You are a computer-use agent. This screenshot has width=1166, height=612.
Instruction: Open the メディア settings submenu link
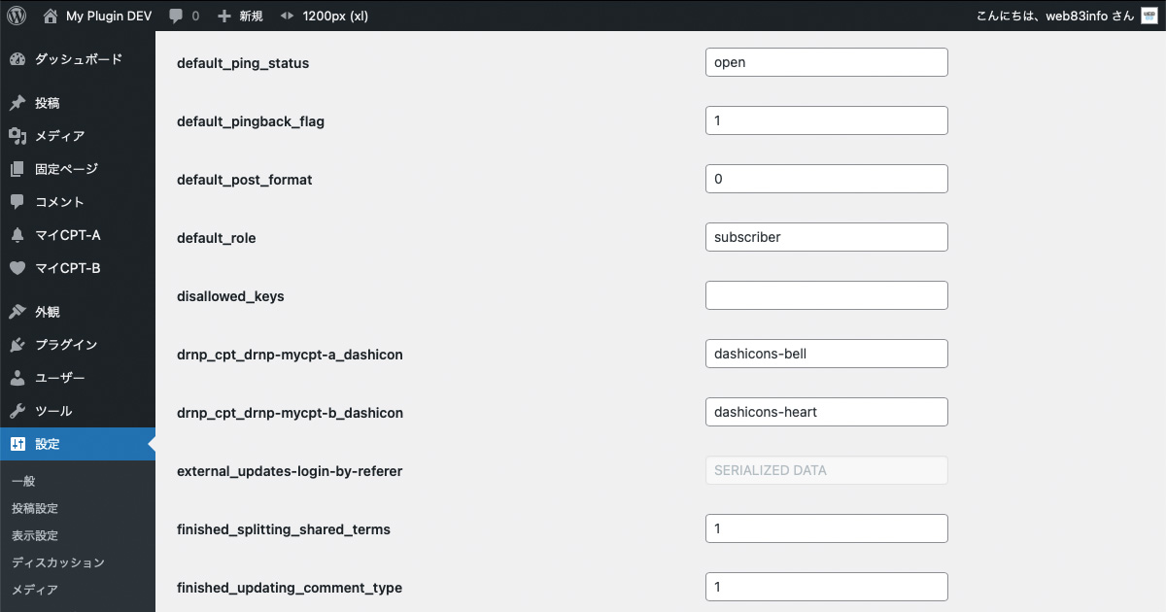(x=35, y=590)
